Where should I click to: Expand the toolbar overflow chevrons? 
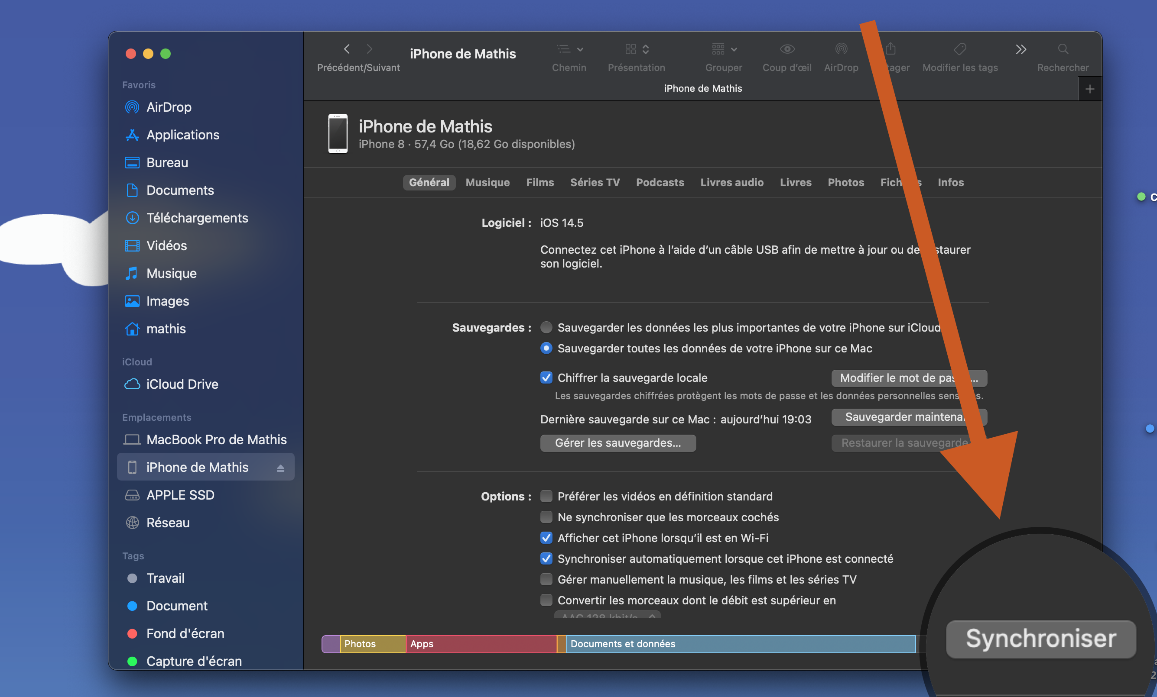[1020, 49]
